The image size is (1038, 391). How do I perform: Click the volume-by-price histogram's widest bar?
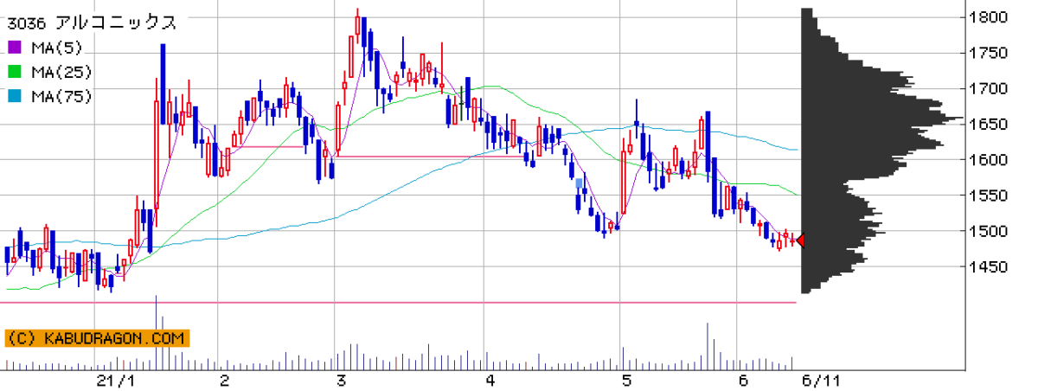coord(882,119)
